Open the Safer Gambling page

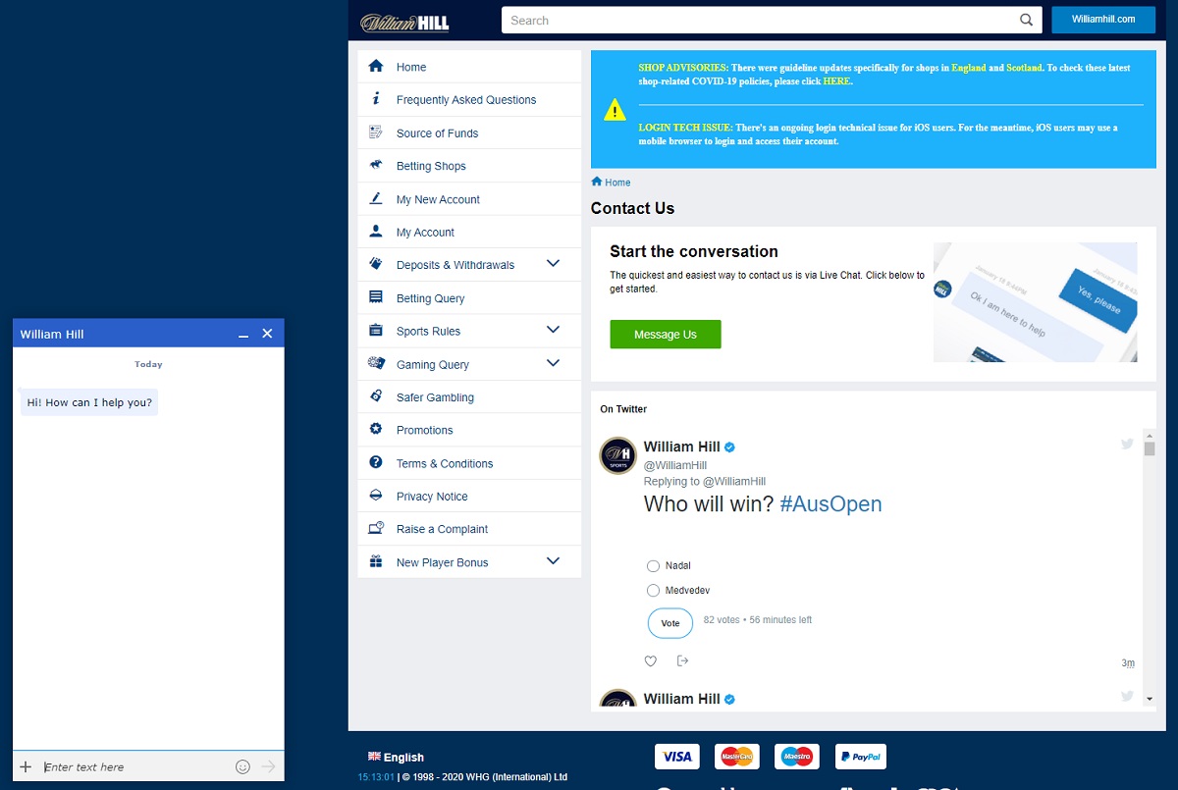tap(435, 397)
